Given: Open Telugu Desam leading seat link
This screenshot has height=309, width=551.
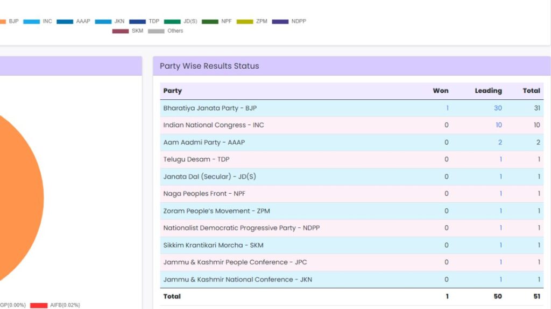Looking at the screenshot, I should [500, 159].
